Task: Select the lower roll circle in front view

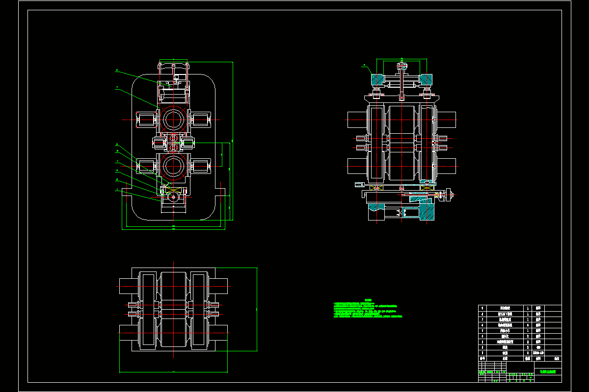Action: pos(173,166)
